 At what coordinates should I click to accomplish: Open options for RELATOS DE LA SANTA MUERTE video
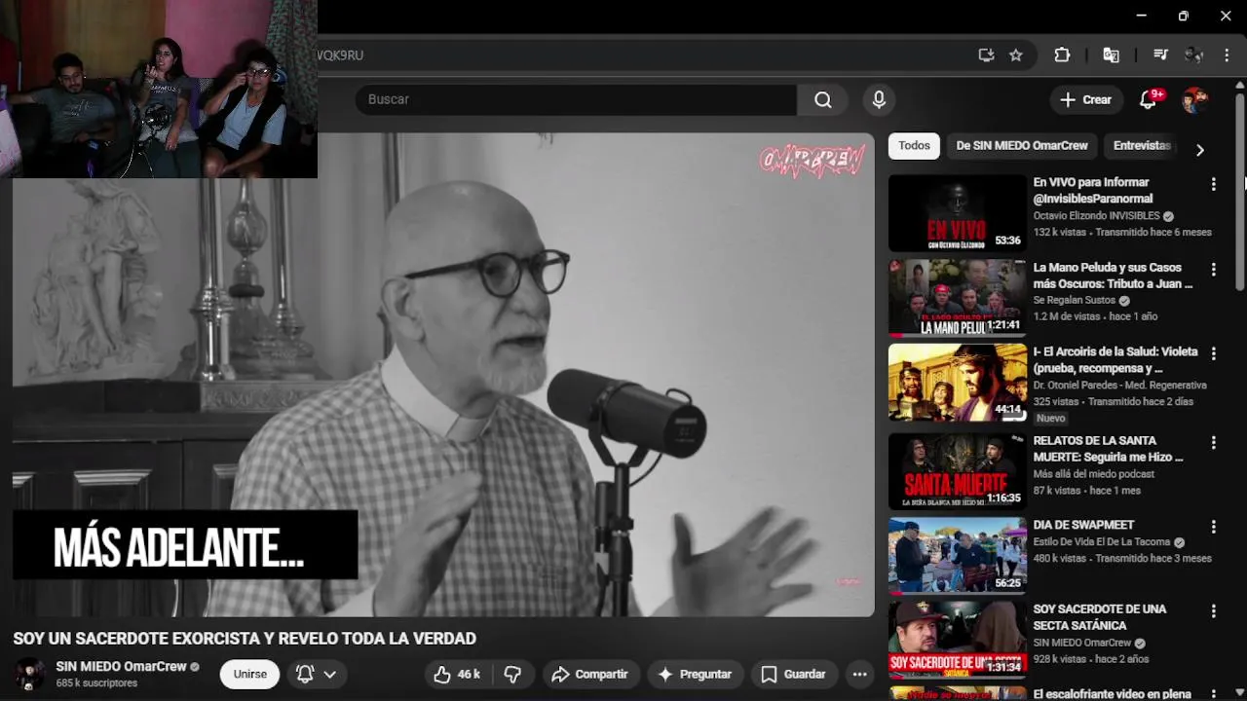click(x=1213, y=442)
